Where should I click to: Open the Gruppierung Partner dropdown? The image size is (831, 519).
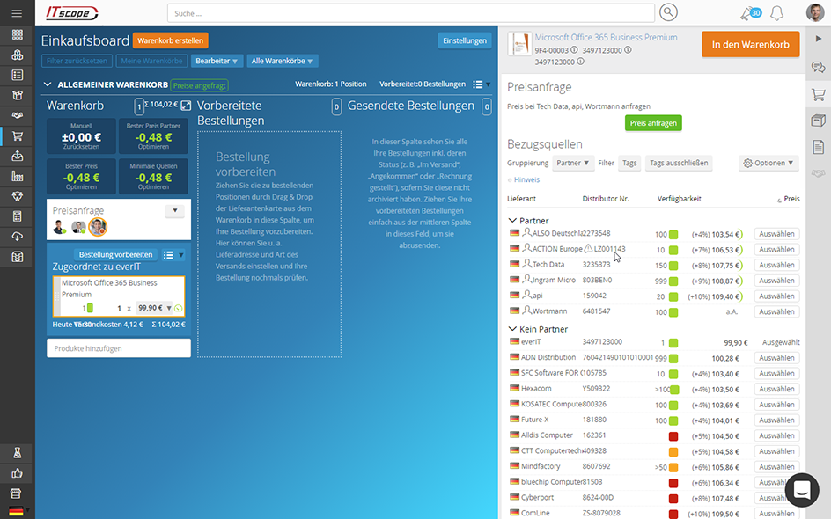(x=573, y=163)
